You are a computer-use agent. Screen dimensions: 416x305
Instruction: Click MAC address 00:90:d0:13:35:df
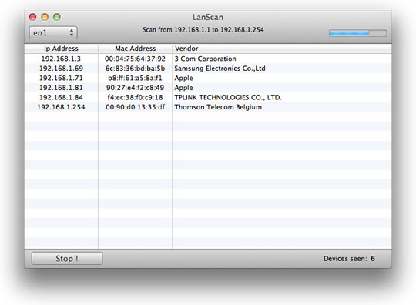pos(135,107)
